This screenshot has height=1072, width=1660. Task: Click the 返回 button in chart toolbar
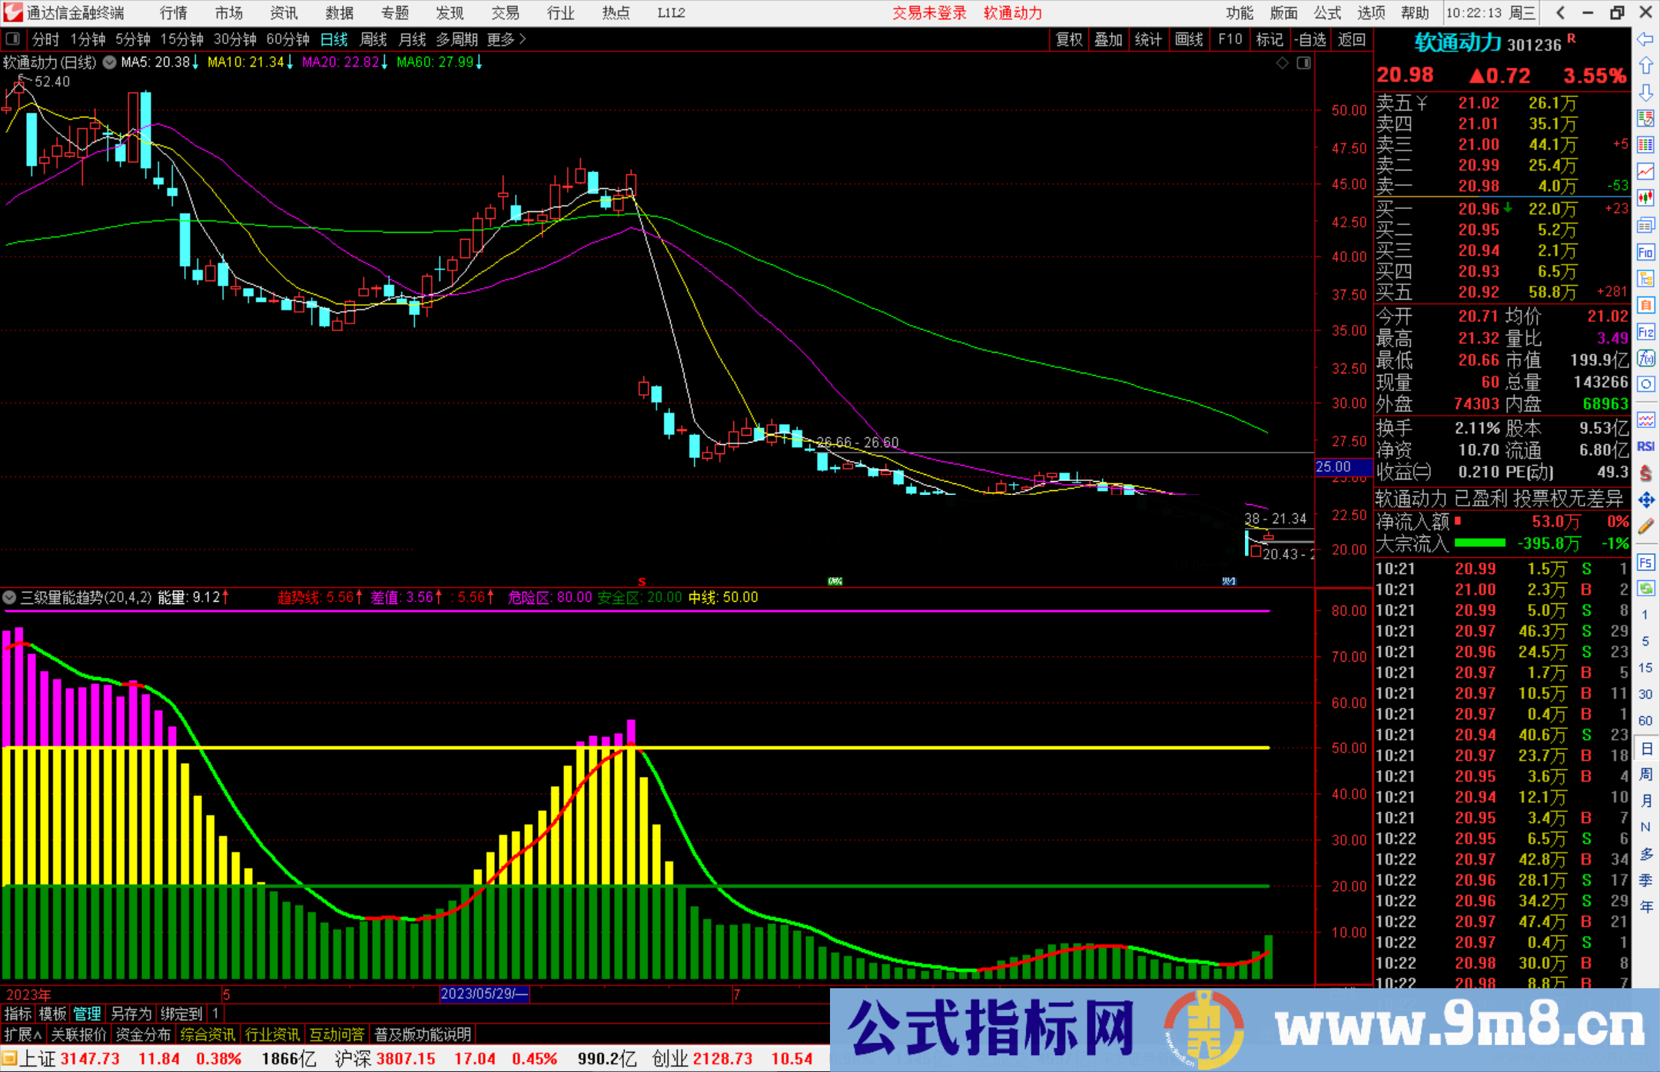point(1351,40)
